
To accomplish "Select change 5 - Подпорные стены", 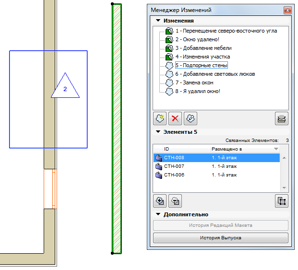I will 201,65.
